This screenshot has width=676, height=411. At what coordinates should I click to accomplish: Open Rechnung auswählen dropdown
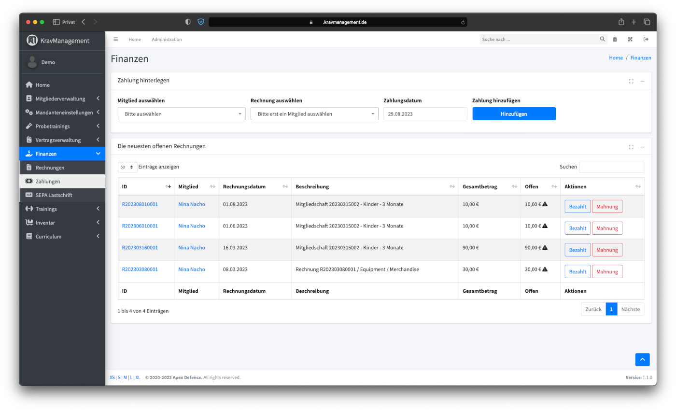[314, 114]
